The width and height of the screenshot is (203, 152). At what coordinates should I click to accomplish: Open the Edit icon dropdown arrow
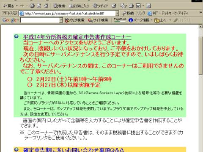(143, 6)
